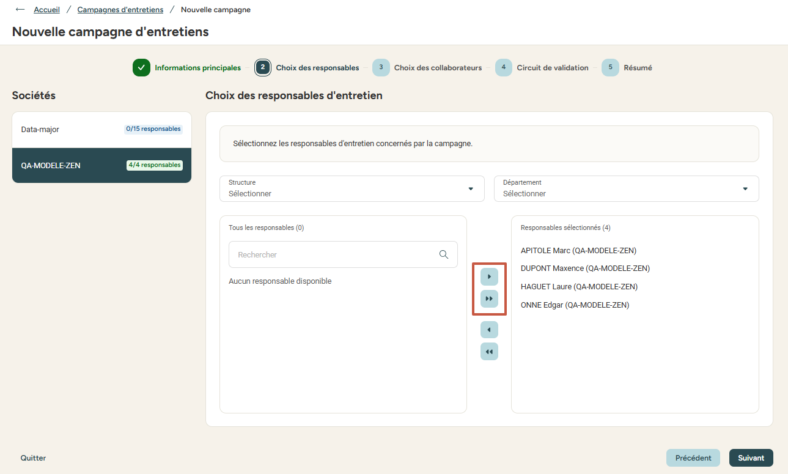Open the Campagnes d'entretiens breadcrumb
Image resolution: width=788 pixels, height=474 pixels.
(x=120, y=10)
